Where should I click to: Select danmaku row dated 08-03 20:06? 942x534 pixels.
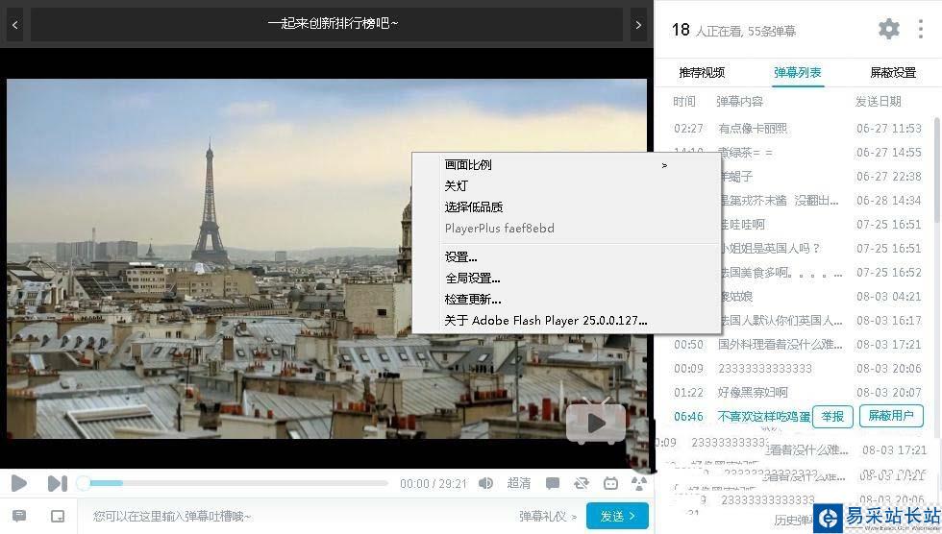tap(797, 369)
